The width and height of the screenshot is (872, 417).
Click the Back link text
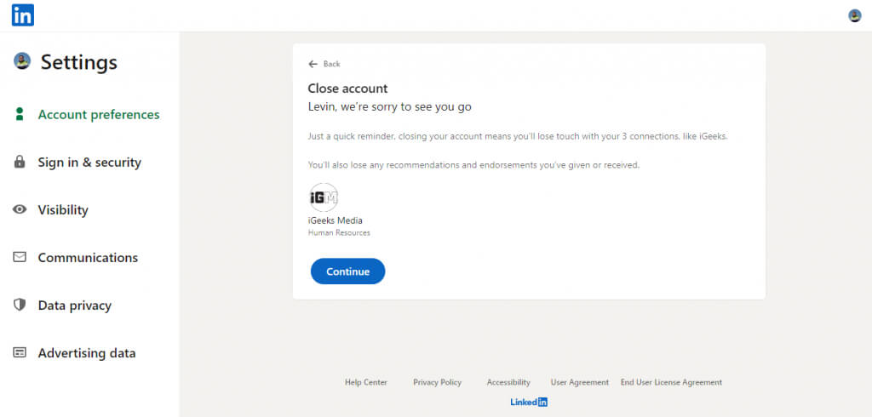(331, 64)
